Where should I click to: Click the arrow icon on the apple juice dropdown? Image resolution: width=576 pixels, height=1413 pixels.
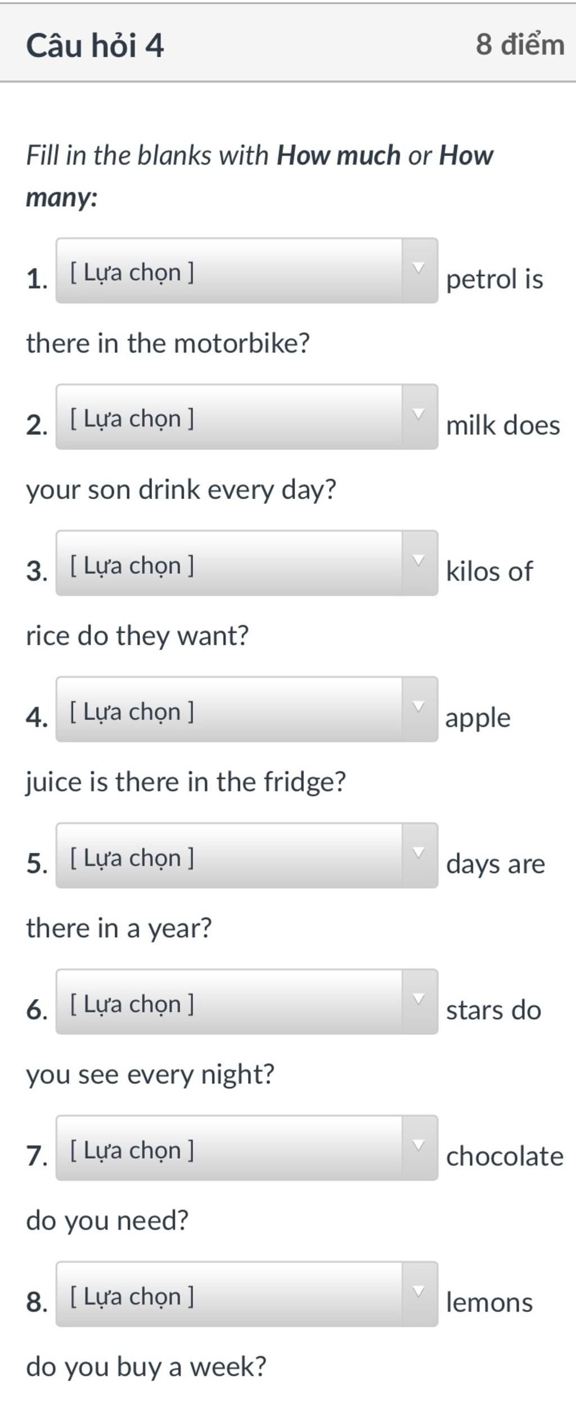pos(418,706)
